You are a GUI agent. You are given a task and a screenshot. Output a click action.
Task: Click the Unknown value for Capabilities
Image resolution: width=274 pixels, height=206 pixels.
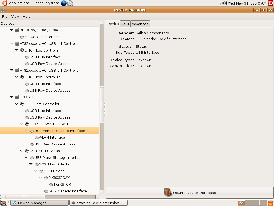pos(143,66)
